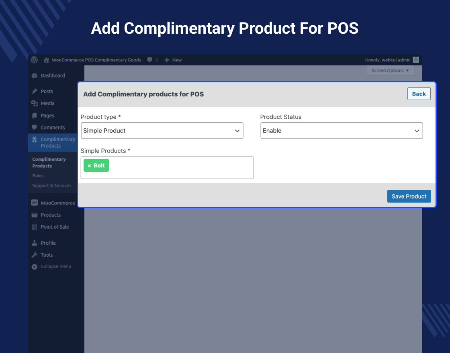Check comments via the speech bubble icon

[x=149, y=60]
